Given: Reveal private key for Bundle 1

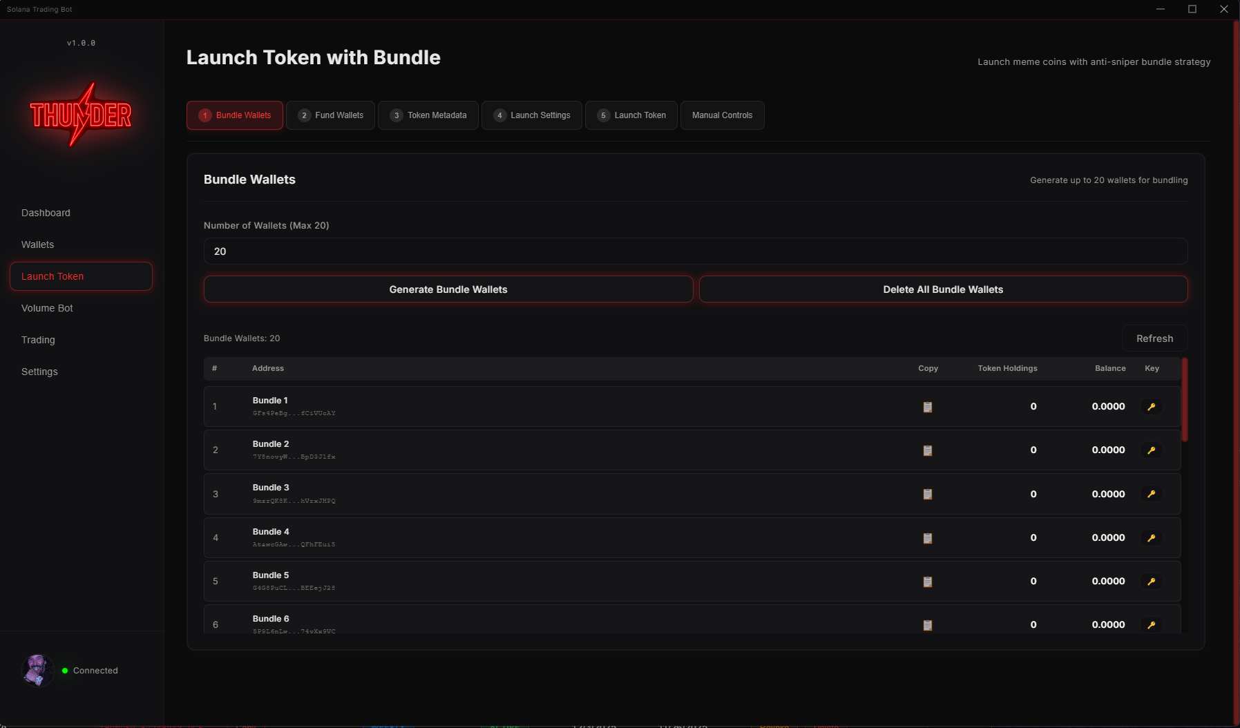Looking at the screenshot, I should pos(1152,407).
